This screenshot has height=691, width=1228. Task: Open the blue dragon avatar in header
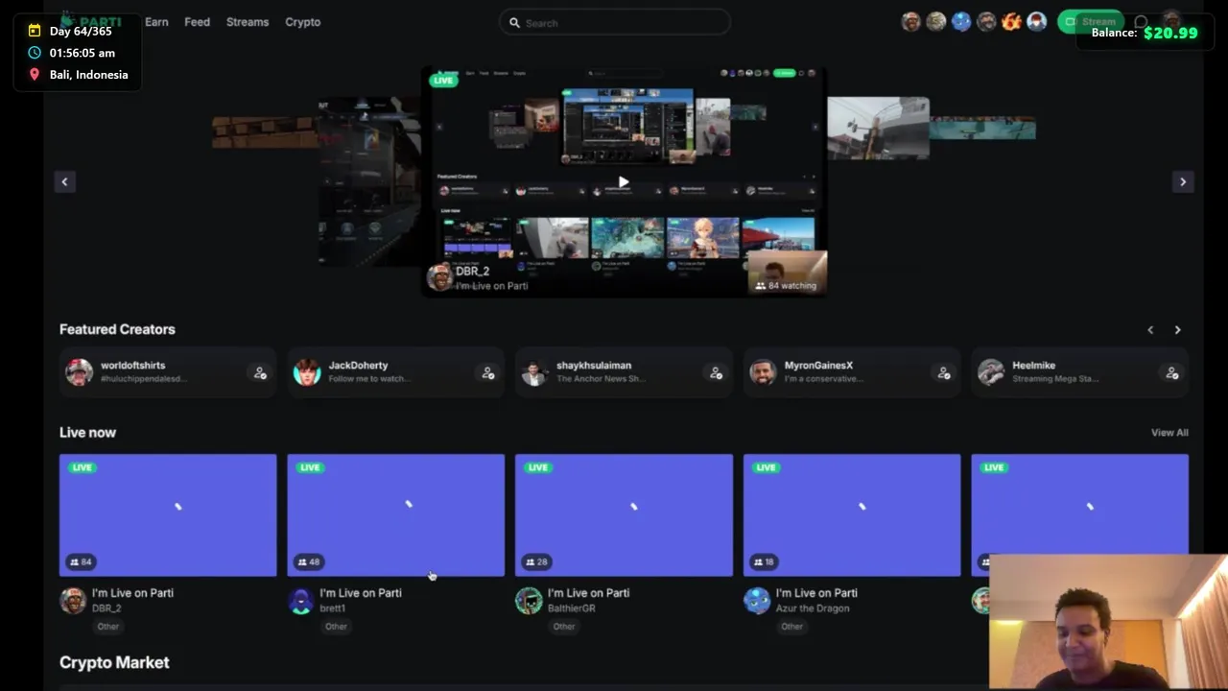[x=961, y=22]
